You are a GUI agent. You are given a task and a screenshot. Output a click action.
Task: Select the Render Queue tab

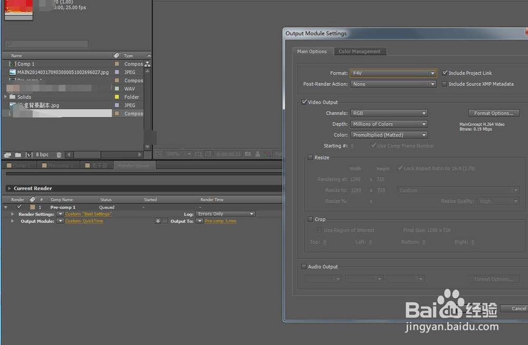(x=134, y=165)
